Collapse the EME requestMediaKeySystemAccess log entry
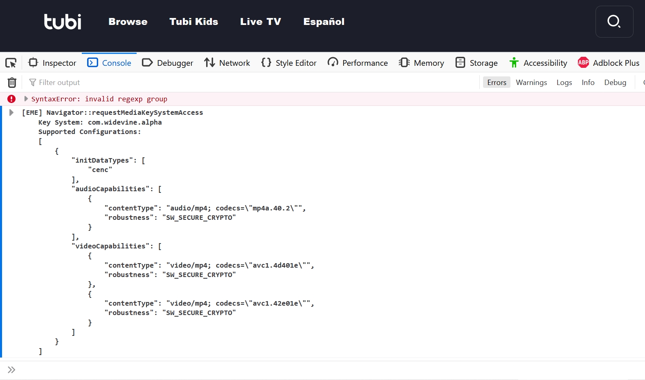Viewport: 645px width, 380px height. point(11,113)
